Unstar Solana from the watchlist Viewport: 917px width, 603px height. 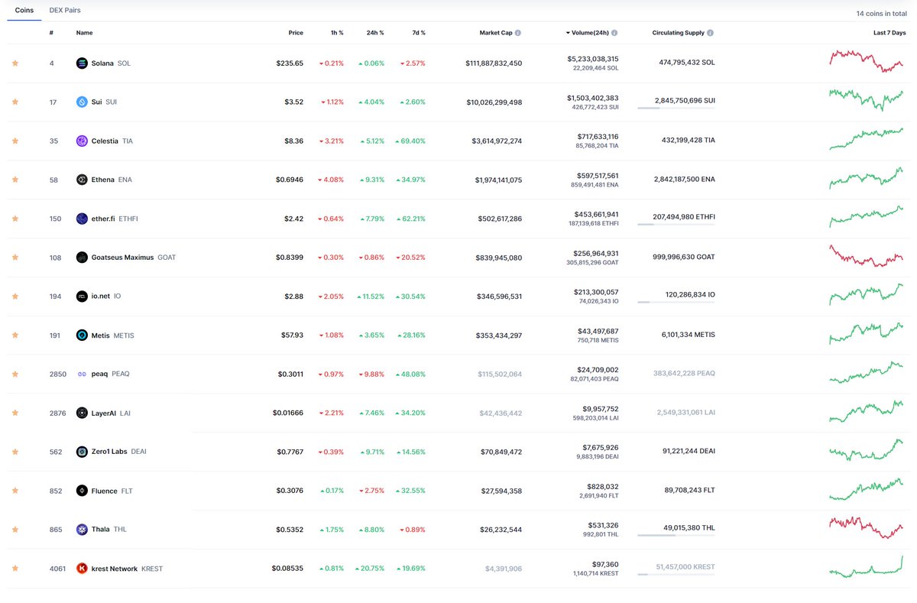(15, 63)
